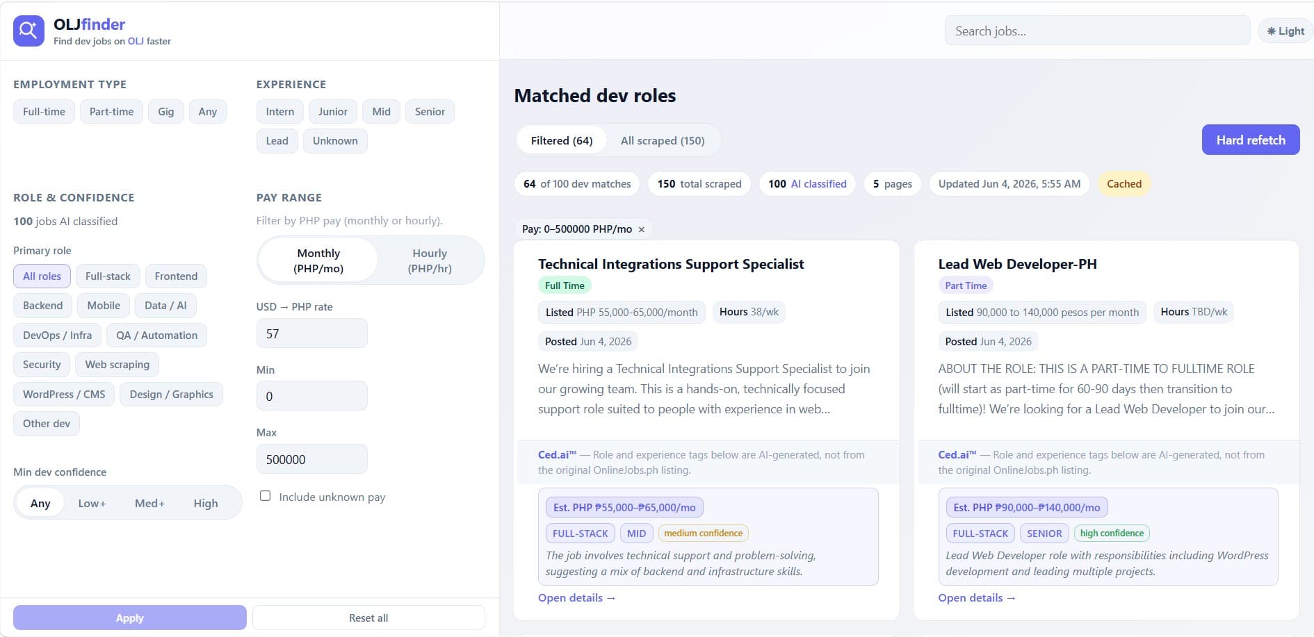
Task: Select the Any employment type chip
Action: coord(207,112)
